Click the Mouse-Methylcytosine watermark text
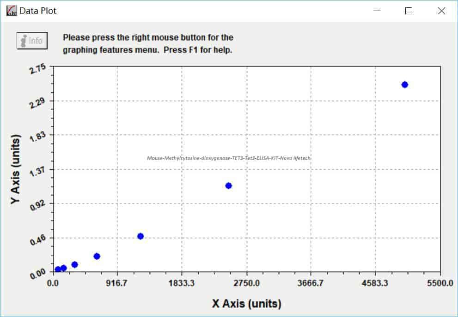Viewport: 458px width, 317px height. [x=229, y=158]
